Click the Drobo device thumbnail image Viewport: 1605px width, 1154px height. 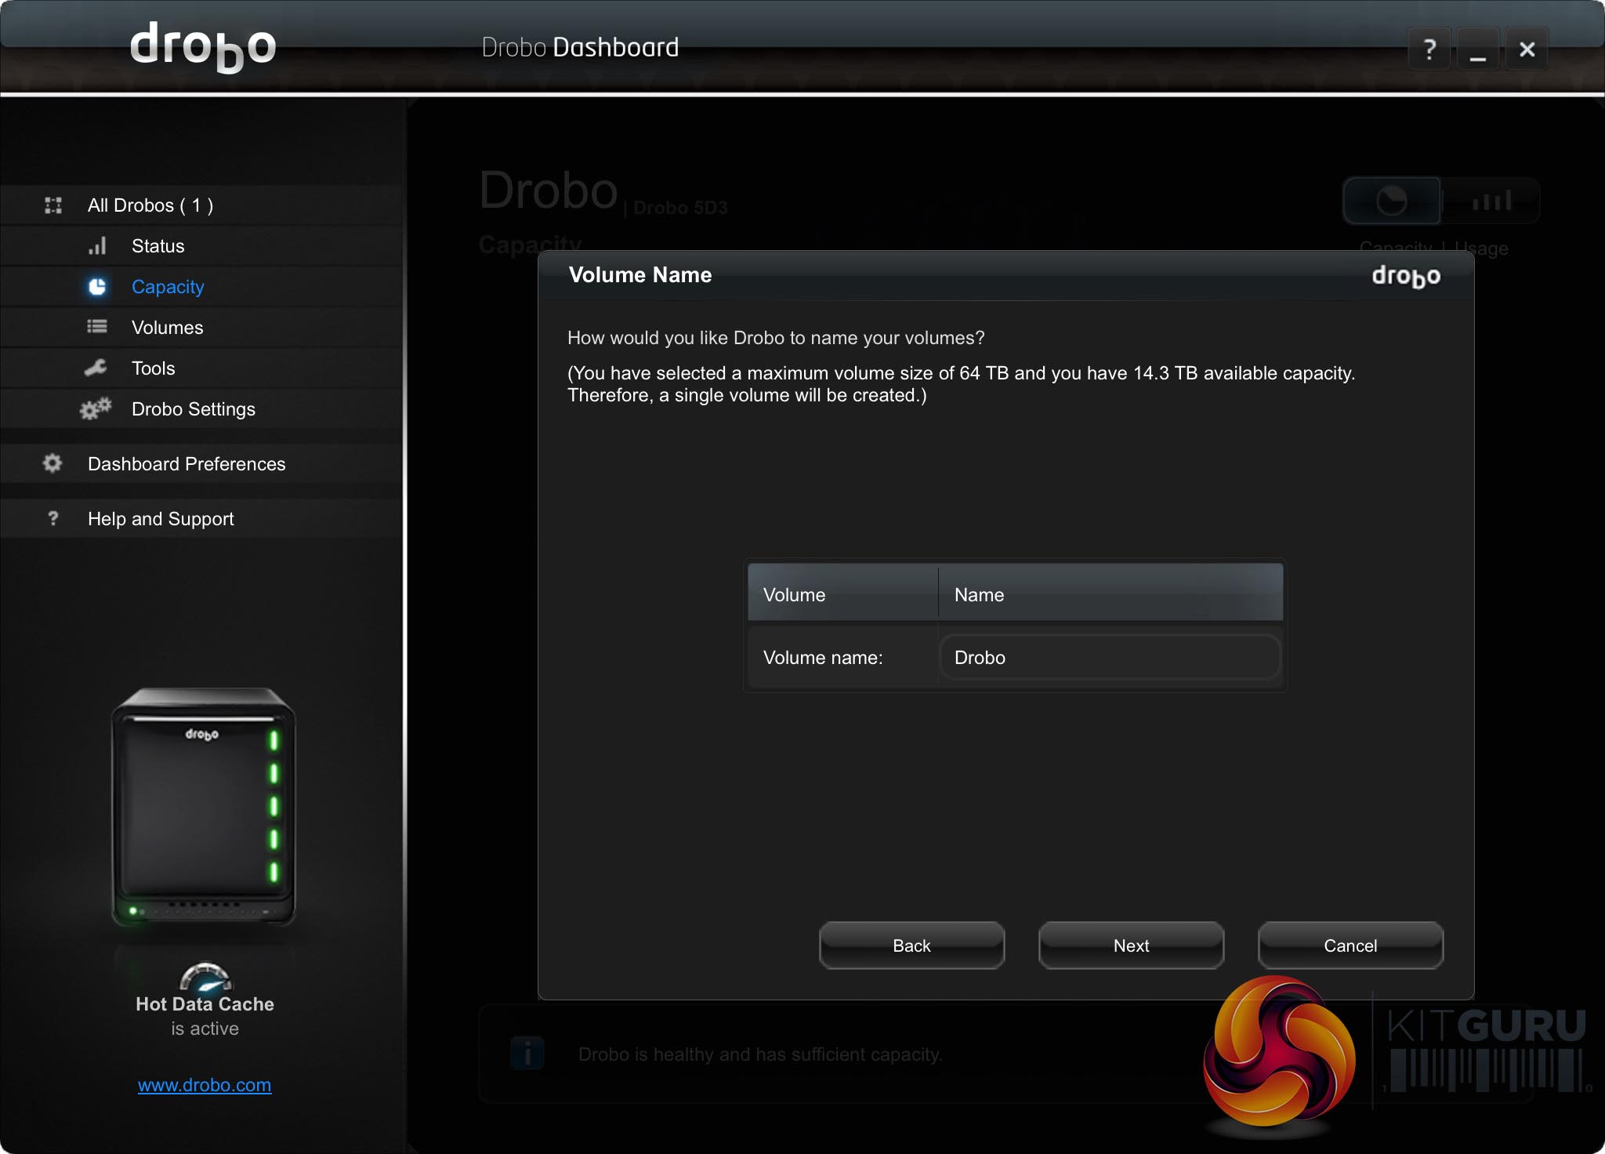point(204,807)
